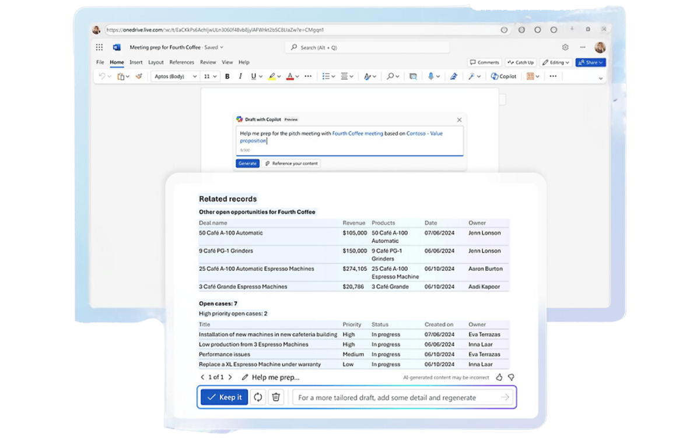Open more font options ellipsis

(308, 76)
